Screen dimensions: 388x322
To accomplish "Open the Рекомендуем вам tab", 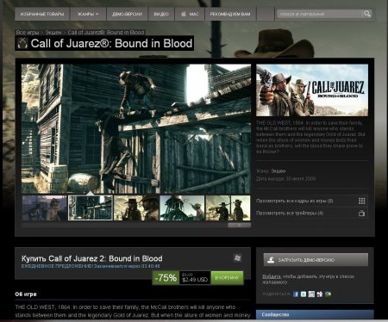I will pyautogui.click(x=230, y=14).
